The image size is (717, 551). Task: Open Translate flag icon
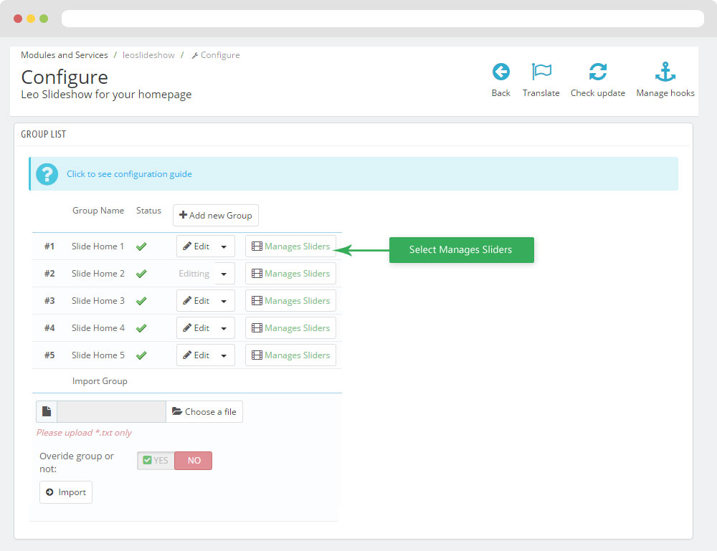pos(541,72)
